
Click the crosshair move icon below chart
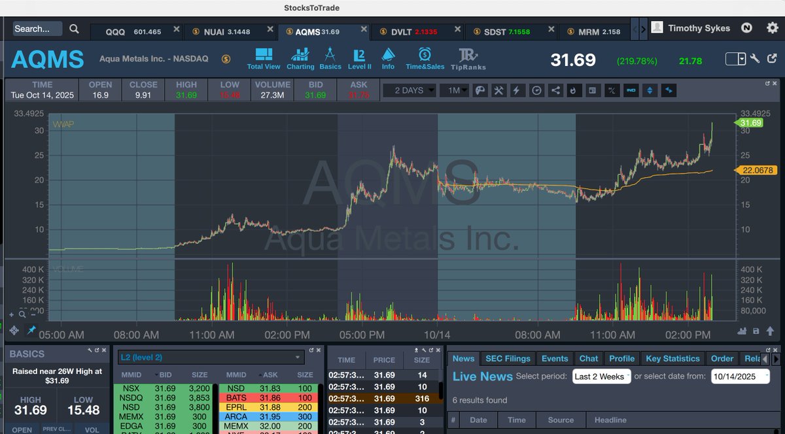point(14,330)
